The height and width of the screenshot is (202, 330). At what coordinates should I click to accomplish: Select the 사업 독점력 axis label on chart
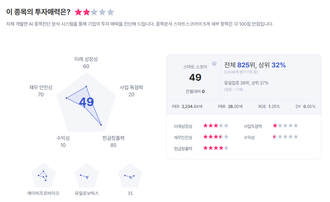pyautogui.click(x=131, y=88)
